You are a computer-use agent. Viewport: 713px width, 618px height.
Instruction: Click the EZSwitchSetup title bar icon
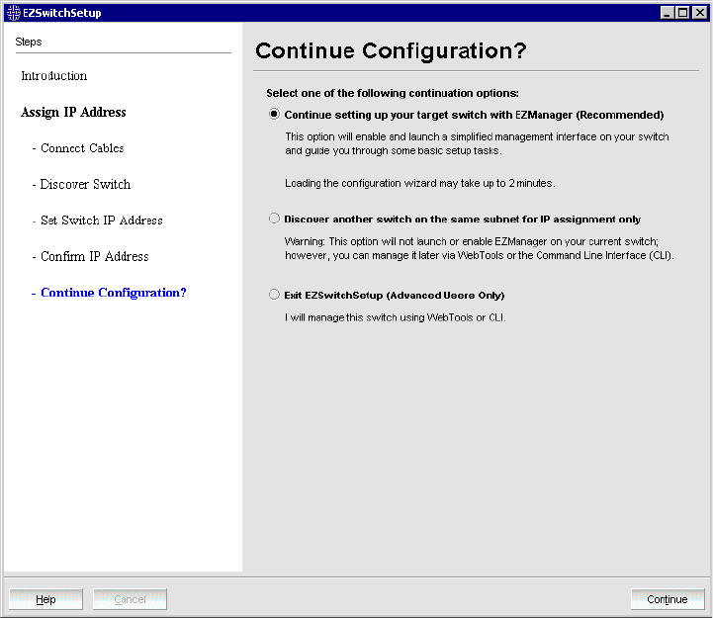click(14, 13)
